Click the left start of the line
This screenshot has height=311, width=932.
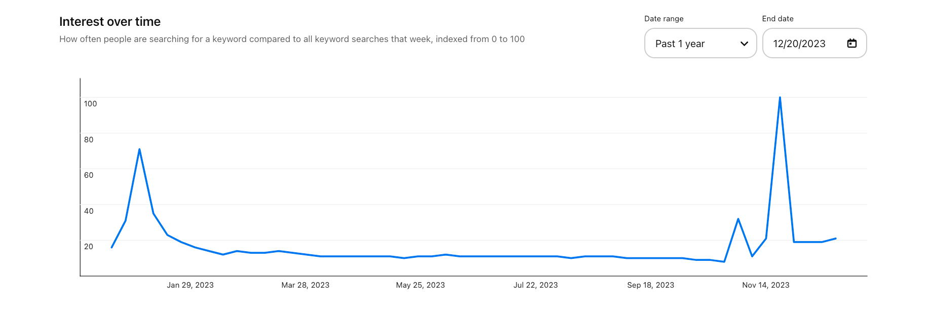click(x=112, y=247)
